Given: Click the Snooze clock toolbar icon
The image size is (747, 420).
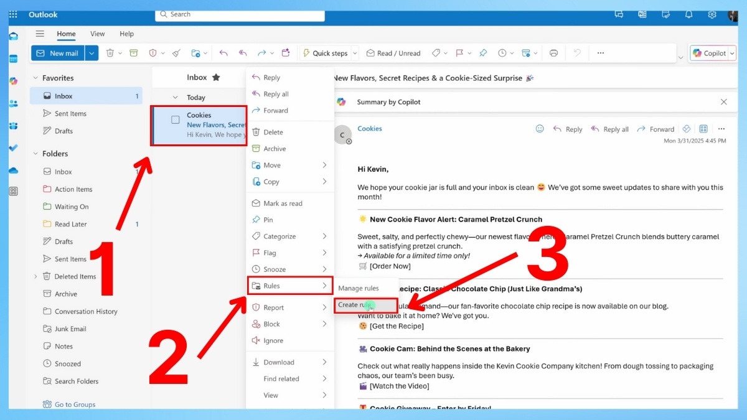Looking at the screenshot, I should (502, 53).
